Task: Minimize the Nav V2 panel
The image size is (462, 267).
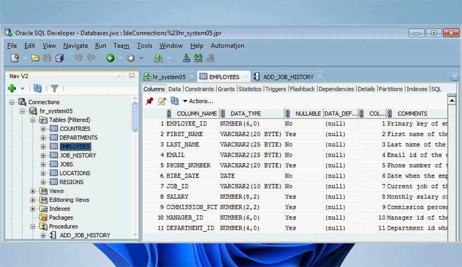Action: tap(132, 76)
